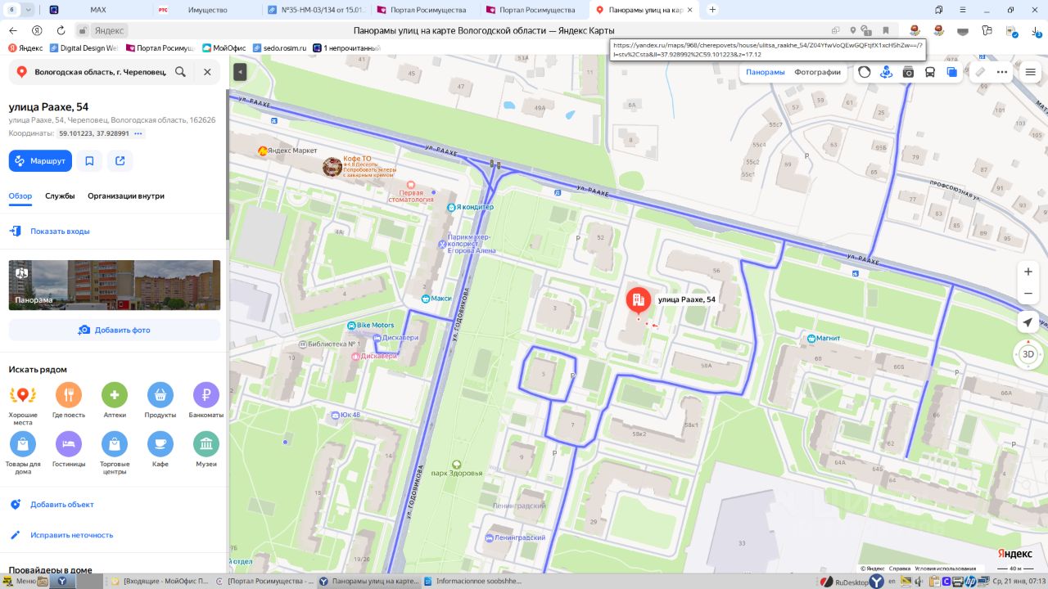Screen dimensions: 1048x589
Task: Toggle the public transport bus layer
Action: tap(930, 72)
